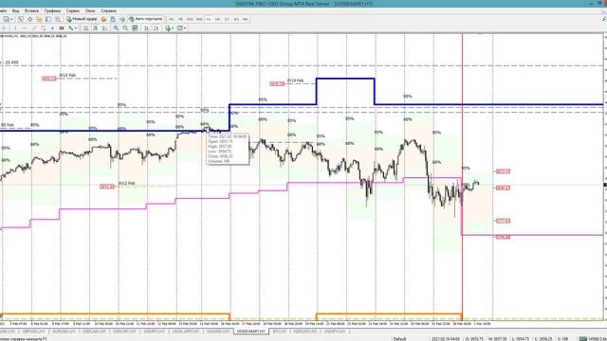Switch chart to line chart style
The image size is (607, 341).
[x=104, y=28]
